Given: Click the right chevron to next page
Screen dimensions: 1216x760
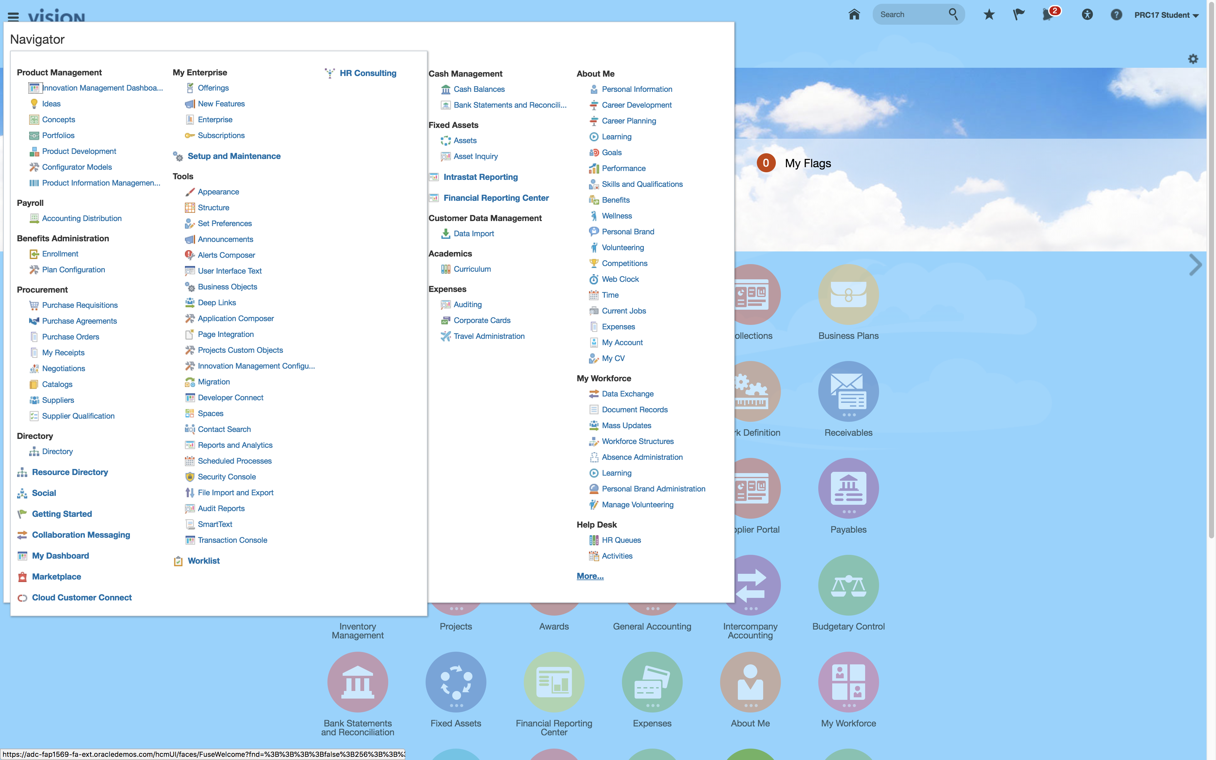Looking at the screenshot, I should [1195, 265].
